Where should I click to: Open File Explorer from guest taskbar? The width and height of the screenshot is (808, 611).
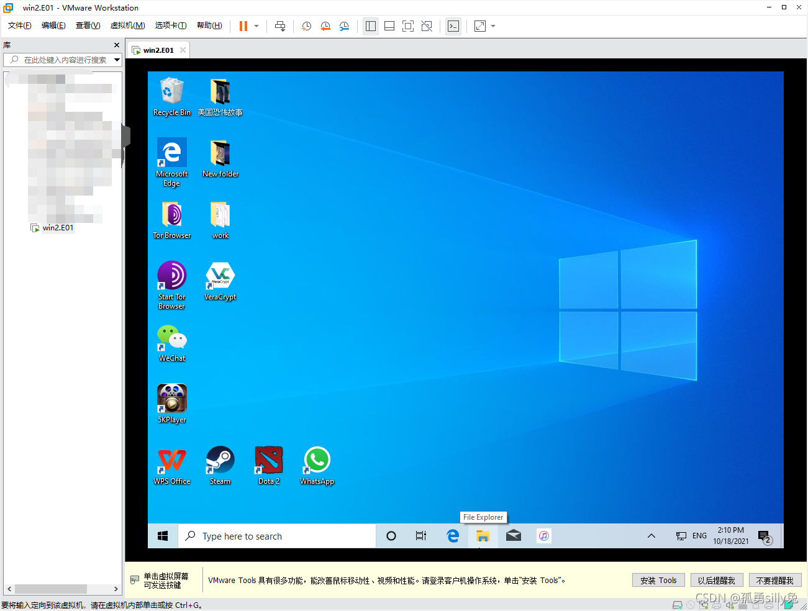pyautogui.click(x=483, y=536)
